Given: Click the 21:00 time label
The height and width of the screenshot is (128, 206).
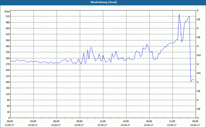Looking at the screenshot, I should 172,121.
